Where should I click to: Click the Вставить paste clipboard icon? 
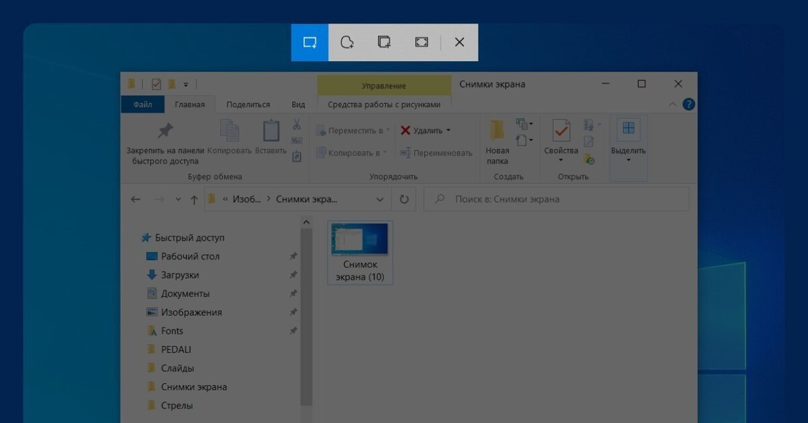[x=271, y=131]
